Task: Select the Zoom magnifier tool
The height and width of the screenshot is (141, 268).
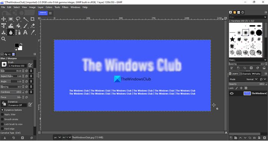Action: pyautogui.click(x=3, y=39)
